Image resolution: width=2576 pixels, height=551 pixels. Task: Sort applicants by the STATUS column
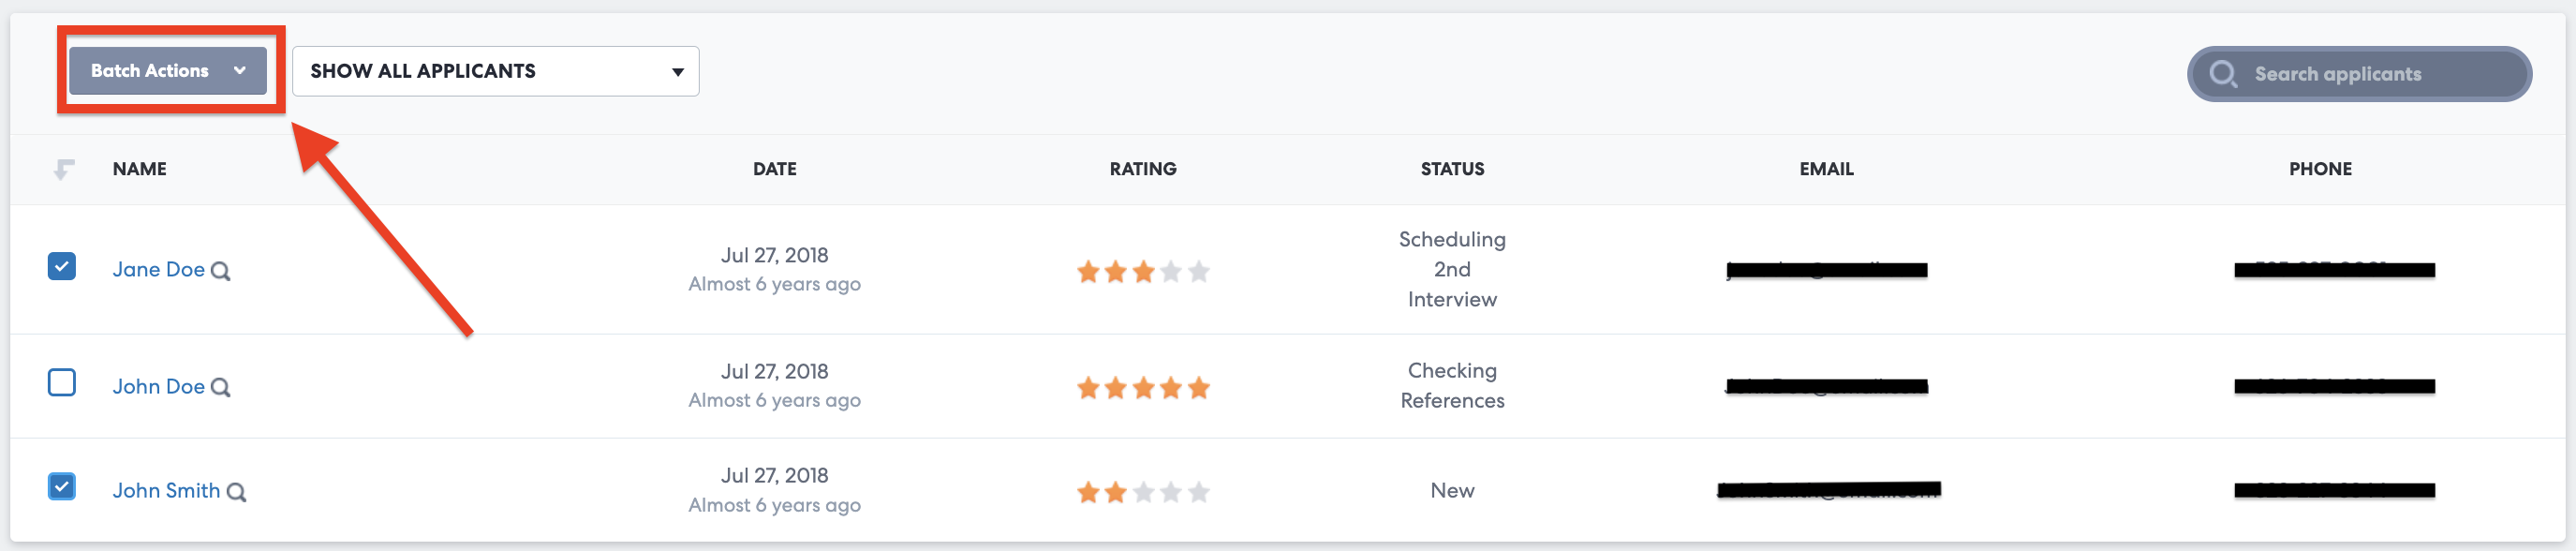tap(1452, 169)
